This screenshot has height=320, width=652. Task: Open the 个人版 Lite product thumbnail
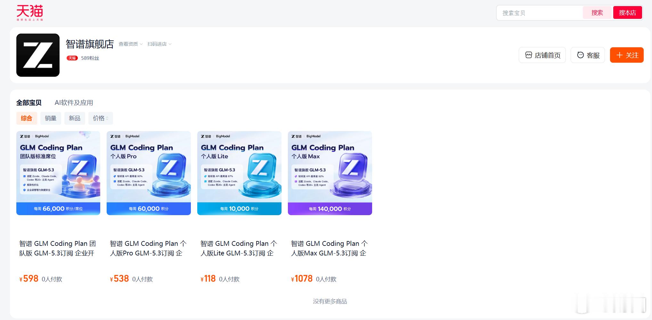pyautogui.click(x=239, y=173)
